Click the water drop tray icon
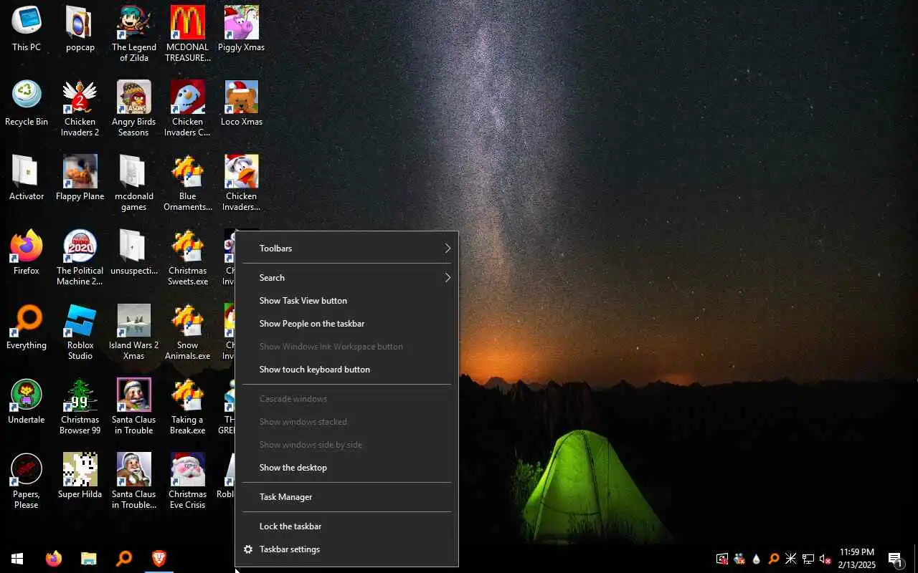This screenshot has height=573, width=918. point(757,559)
